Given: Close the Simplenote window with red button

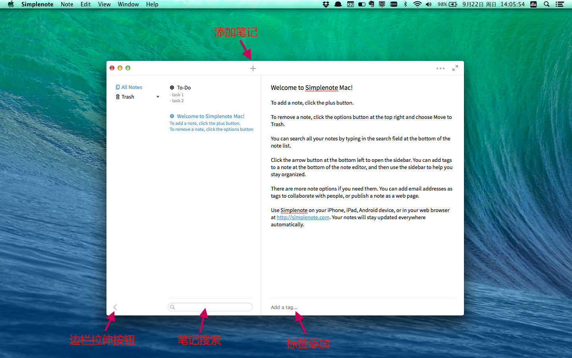Looking at the screenshot, I should coord(112,68).
